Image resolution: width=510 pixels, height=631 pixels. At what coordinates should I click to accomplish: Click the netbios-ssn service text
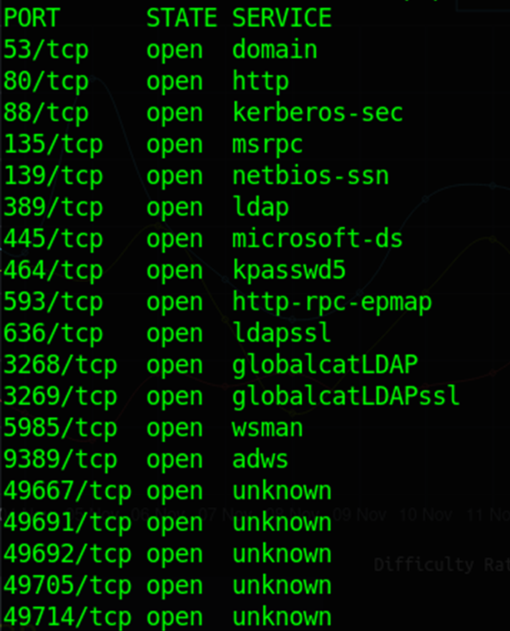tap(310, 176)
